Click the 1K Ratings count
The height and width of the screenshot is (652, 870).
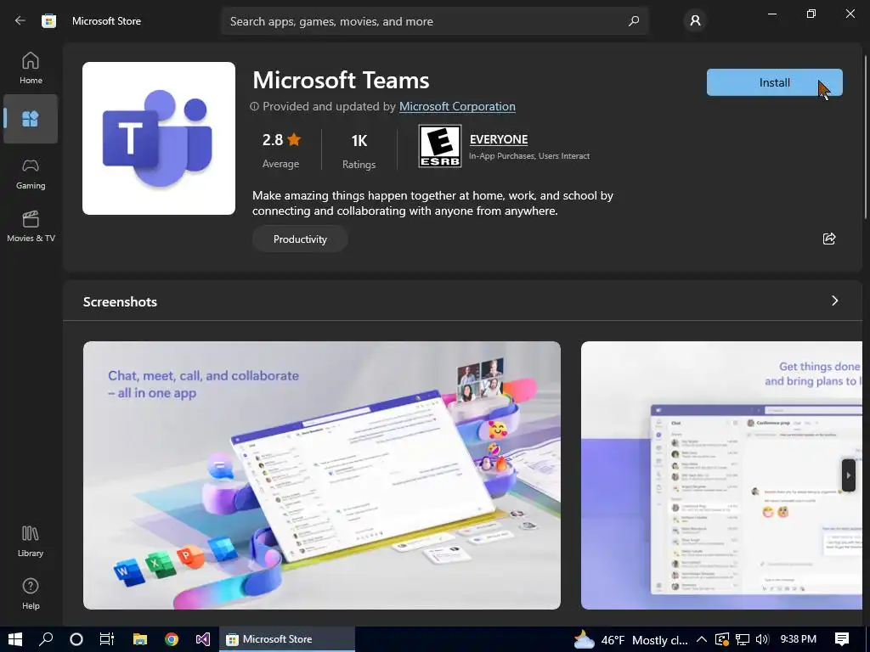pos(359,150)
